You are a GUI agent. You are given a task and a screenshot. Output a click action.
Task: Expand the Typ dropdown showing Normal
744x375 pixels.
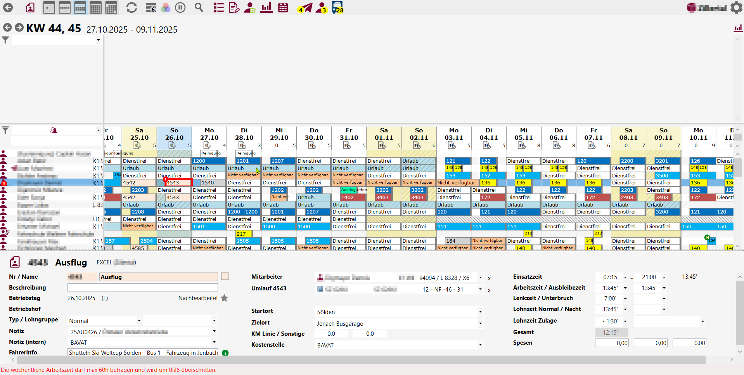click(139, 321)
